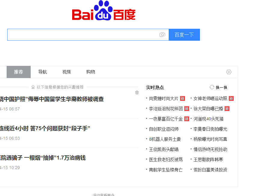
Task: Switch to the 推荐 tab
Action: pyautogui.click(x=19, y=72)
